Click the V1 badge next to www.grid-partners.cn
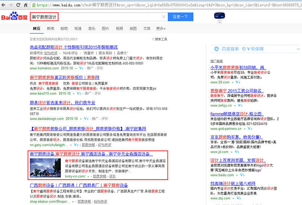Viewport: 302px width, 205px height. pyautogui.click(x=250, y=128)
